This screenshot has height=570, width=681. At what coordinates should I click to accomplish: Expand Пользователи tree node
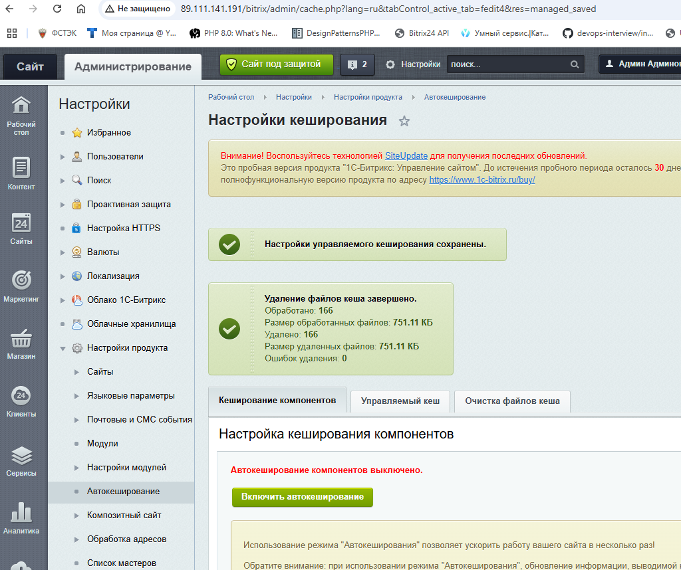pos(63,157)
